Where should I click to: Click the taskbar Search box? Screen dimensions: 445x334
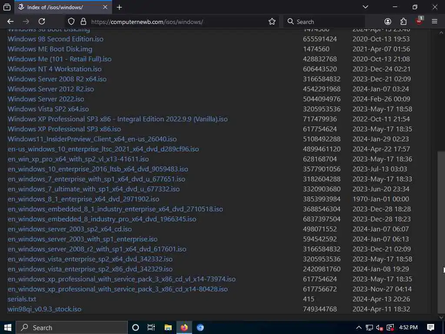[x=72, y=327]
